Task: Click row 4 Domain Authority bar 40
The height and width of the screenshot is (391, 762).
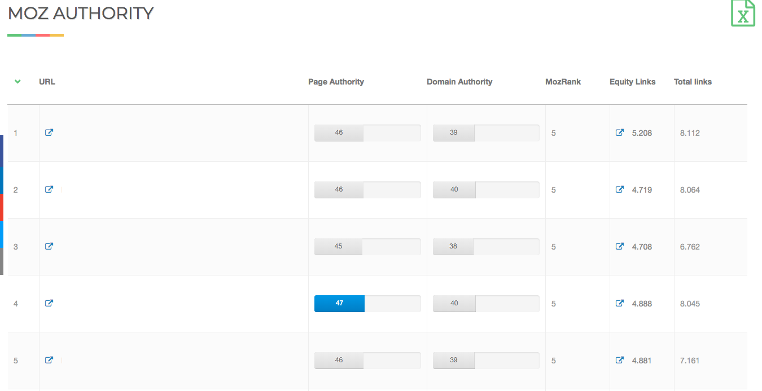Action: coord(486,304)
